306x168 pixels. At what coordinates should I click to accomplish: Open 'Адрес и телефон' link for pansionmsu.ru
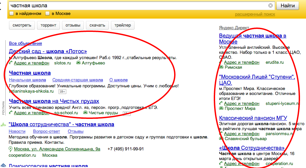tap(242, 134)
